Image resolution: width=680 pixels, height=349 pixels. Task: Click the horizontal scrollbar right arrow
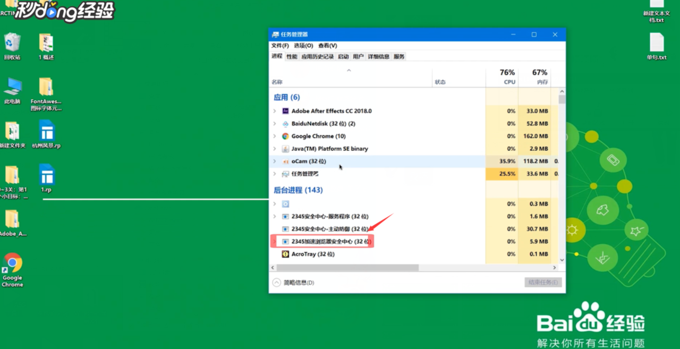555,268
